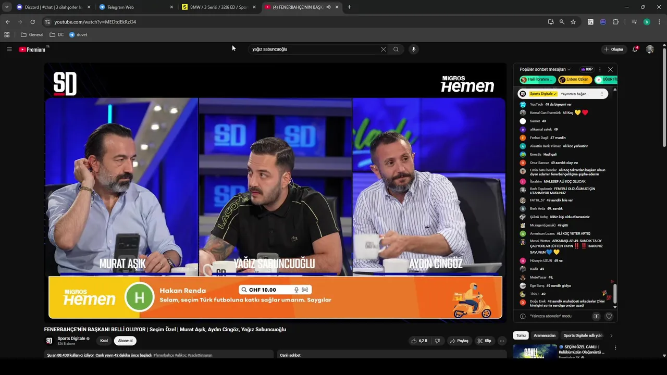This screenshot has height=375, width=667.
Task: Click the #fenerbahçe hashtag in the description
Action: [x=164, y=355]
